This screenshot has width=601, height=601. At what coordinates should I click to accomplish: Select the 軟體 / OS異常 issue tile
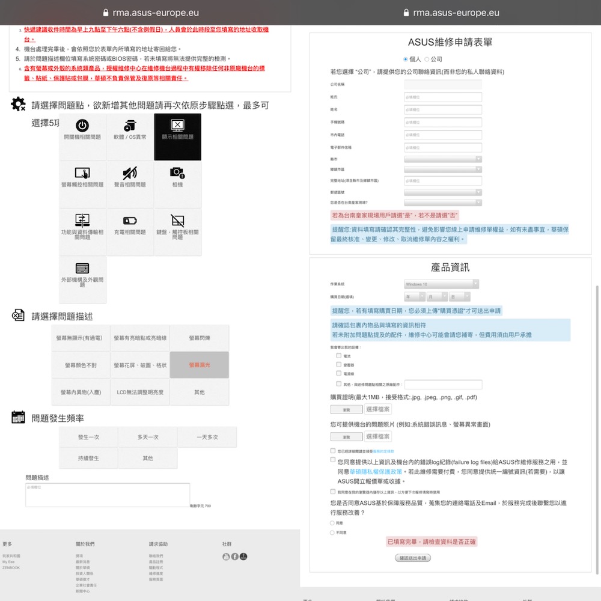(130, 137)
